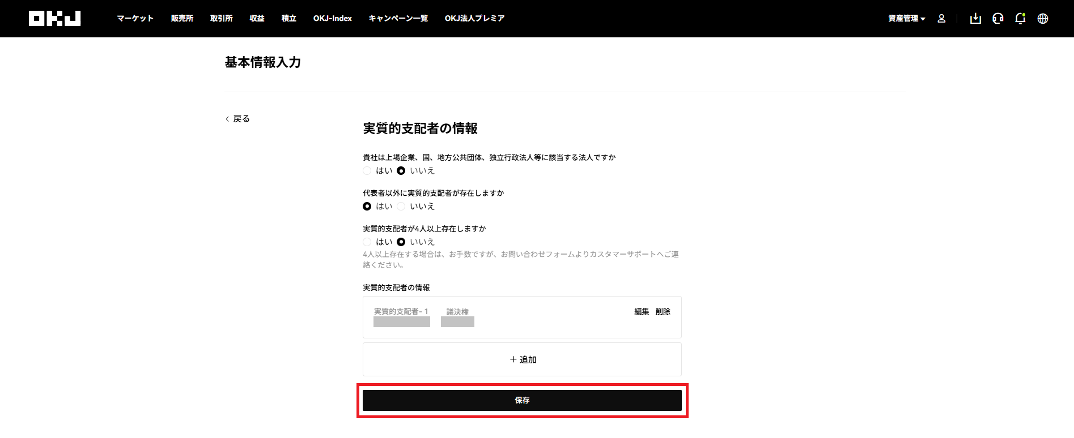Open OKJ法人プレミア menu item
1074x438 pixels.
pos(475,18)
